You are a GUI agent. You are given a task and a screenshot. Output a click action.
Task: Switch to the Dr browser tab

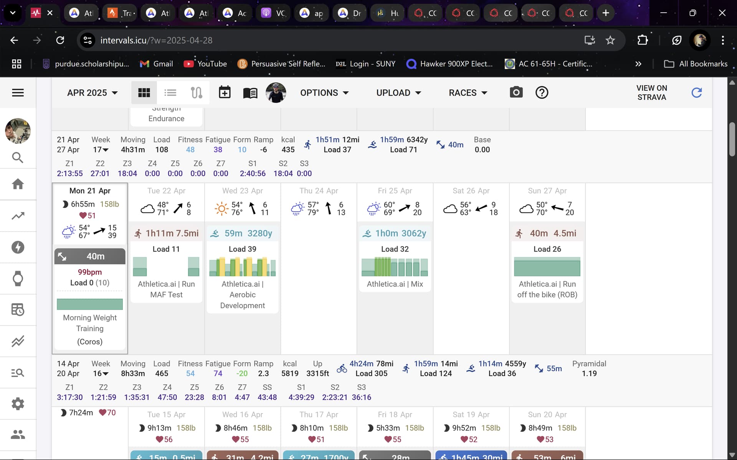349,13
